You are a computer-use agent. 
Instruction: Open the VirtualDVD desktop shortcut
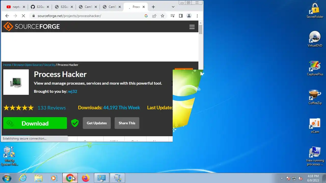(315, 39)
